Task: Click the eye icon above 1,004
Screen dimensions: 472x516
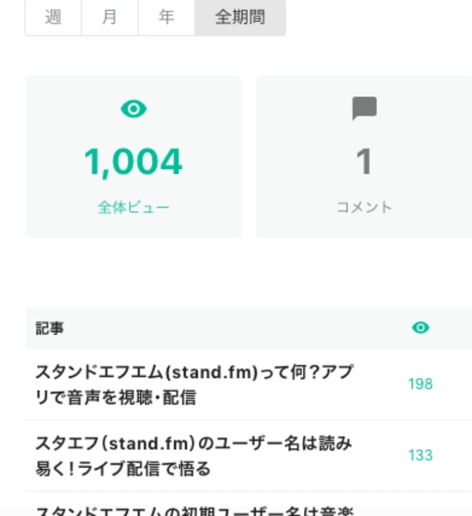Action: 133,110
